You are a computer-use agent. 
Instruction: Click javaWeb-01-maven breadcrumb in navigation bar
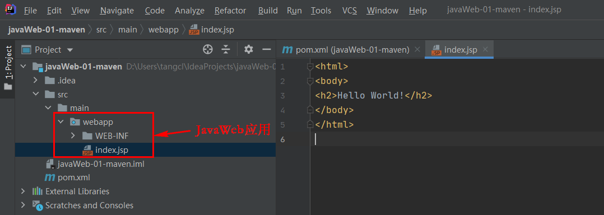47,30
